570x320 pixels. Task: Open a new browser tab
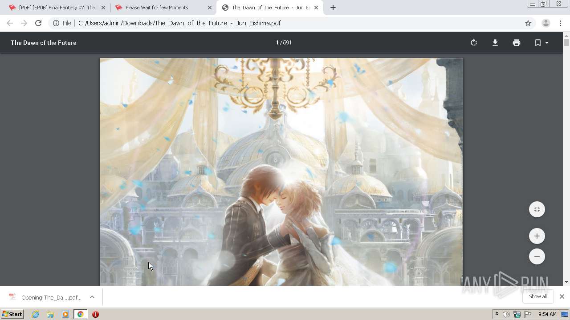[x=333, y=8]
